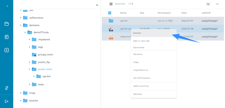The image size is (225, 108).
Task: Choose Add to archive menu entry
Action: pyautogui.click(x=154, y=86)
